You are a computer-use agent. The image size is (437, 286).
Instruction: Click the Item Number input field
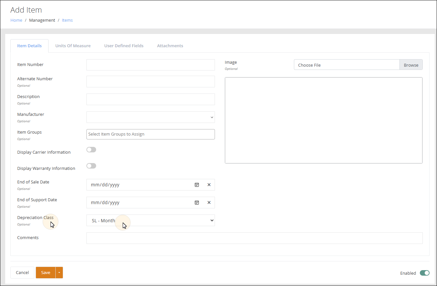tap(151, 65)
